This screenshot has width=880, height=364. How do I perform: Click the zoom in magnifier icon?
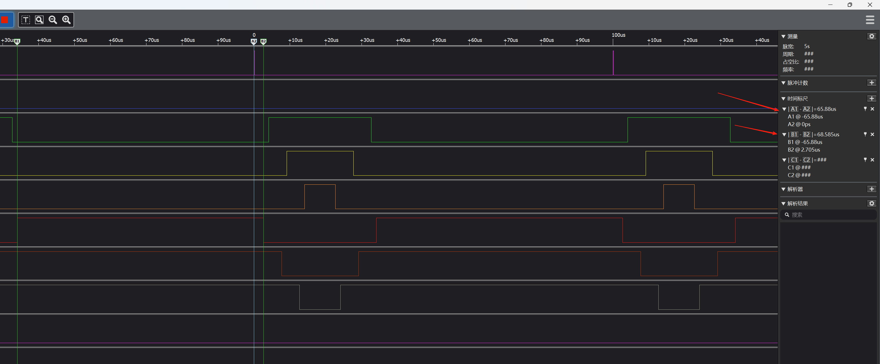coord(66,20)
